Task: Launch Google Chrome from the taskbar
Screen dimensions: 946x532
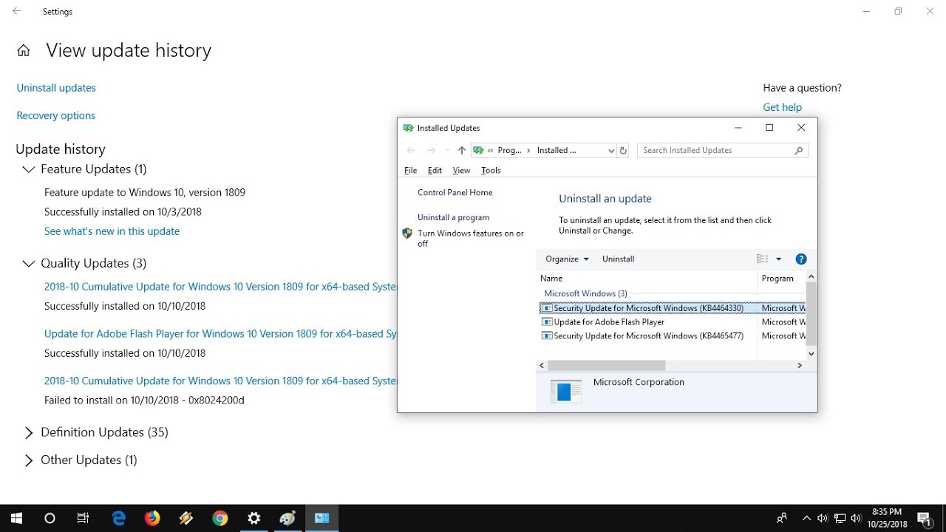Action: tap(220, 518)
